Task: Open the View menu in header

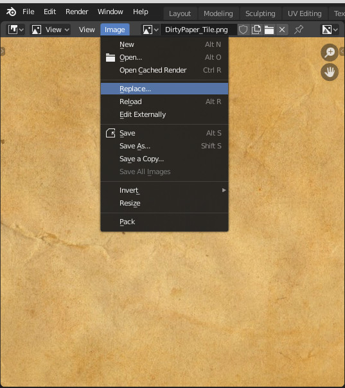Action: 87,30
